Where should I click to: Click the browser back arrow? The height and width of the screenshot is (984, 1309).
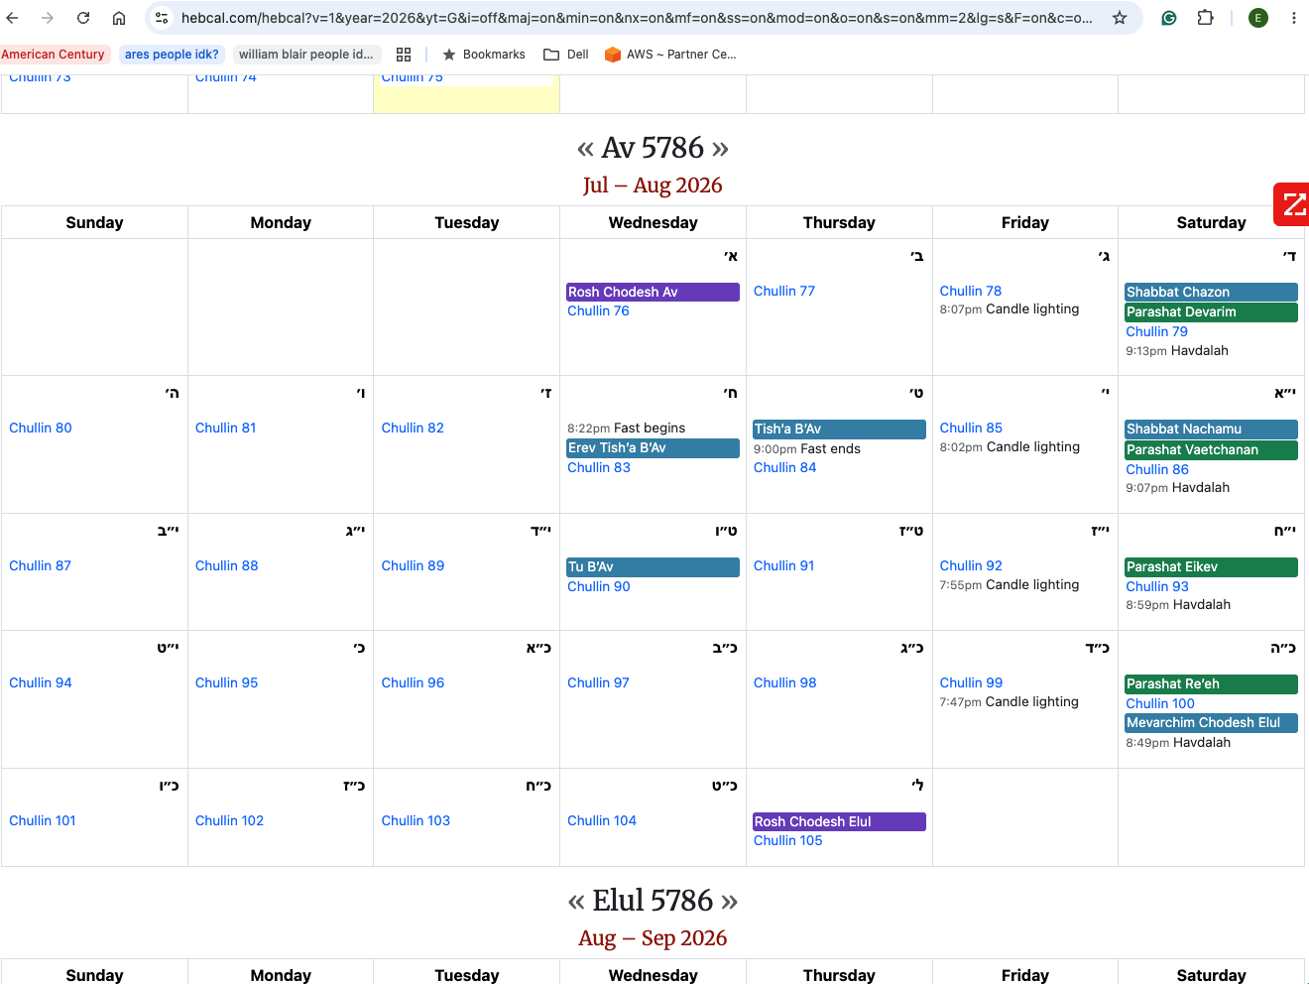pos(13,18)
